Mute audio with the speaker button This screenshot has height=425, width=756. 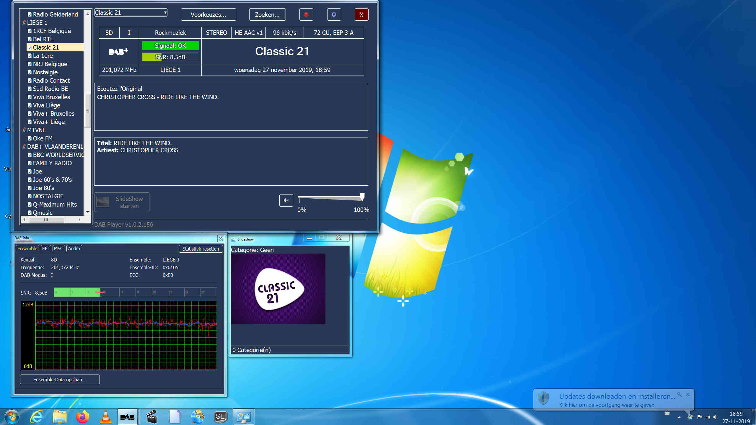pyautogui.click(x=286, y=200)
